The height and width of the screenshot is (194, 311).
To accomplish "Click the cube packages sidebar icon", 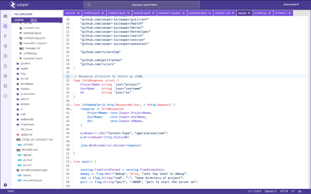I will coord(5,46).
